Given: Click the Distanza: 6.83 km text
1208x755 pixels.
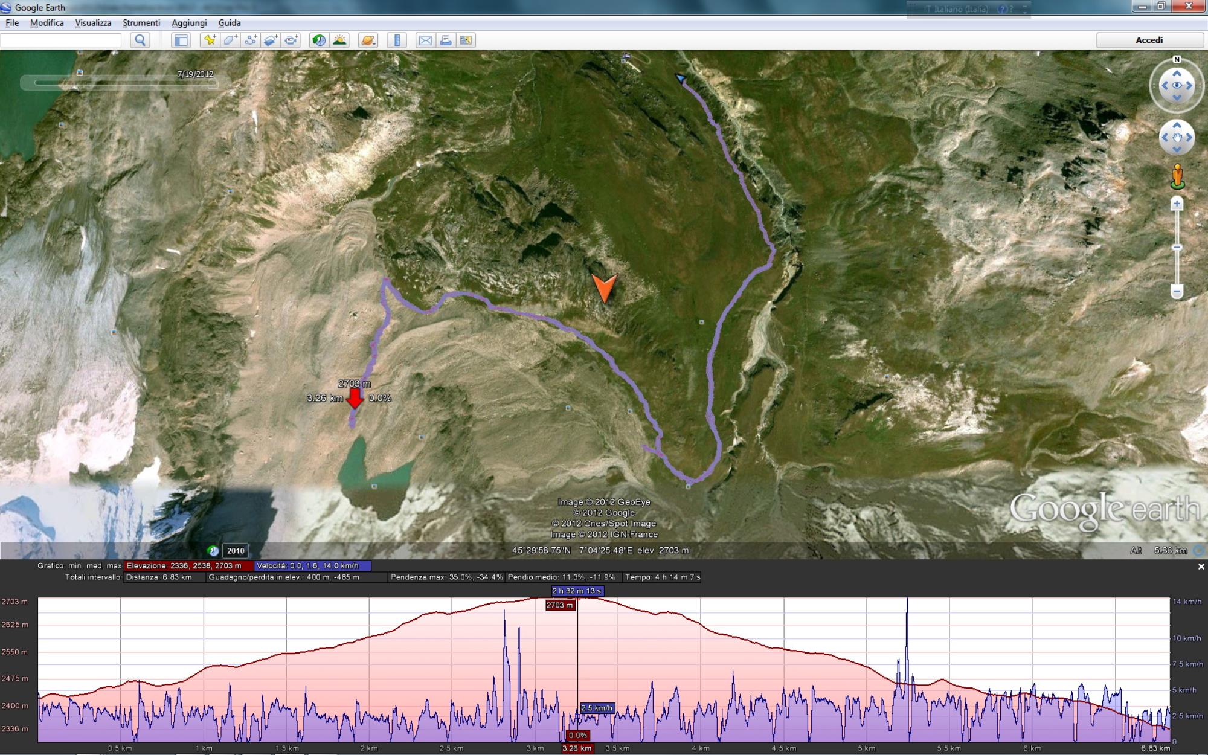Looking at the screenshot, I should point(159,577).
